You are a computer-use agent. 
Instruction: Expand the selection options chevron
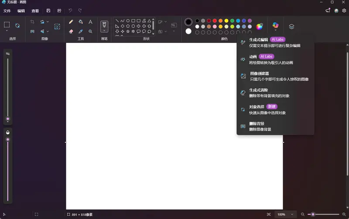tap(7, 31)
